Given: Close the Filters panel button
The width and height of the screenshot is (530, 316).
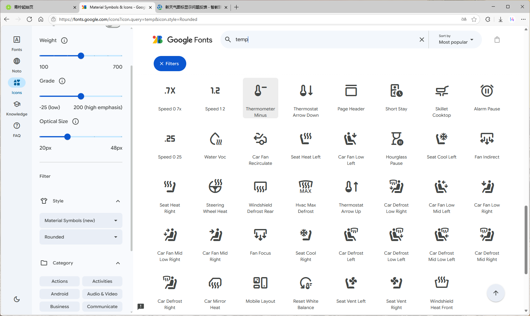Looking at the screenshot, I should point(170,64).
